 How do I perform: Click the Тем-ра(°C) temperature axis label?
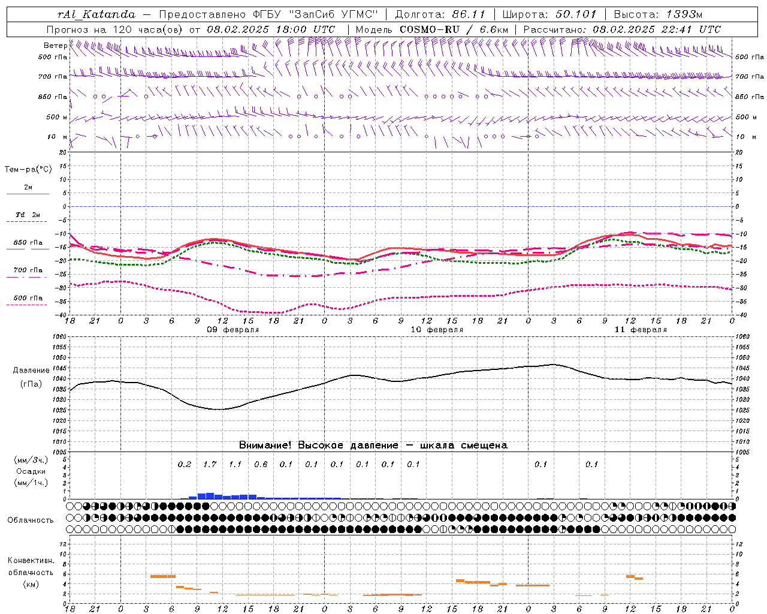coord(28,170)
